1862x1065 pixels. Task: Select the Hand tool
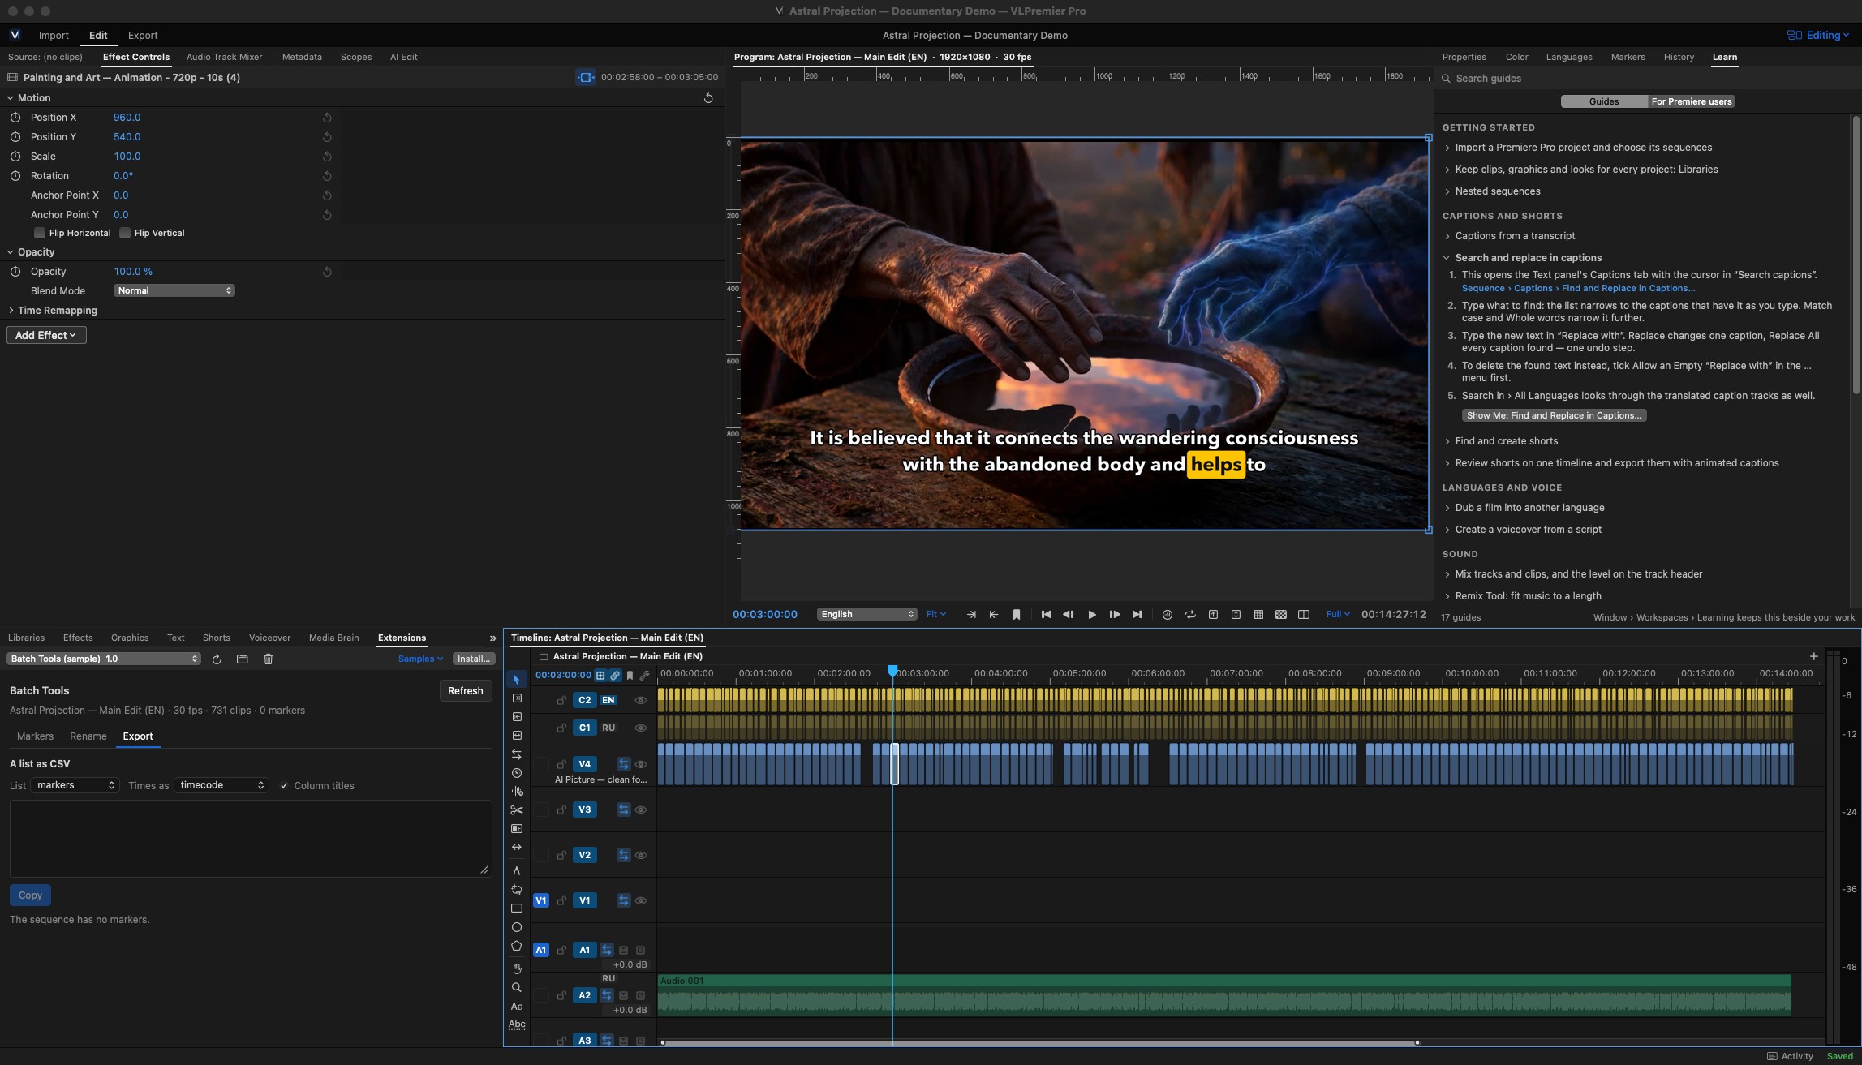click(x=516, y=968)
